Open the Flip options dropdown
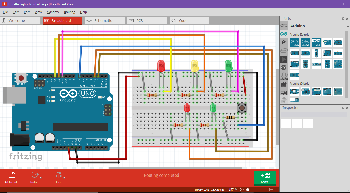 [x=64, y=177]
